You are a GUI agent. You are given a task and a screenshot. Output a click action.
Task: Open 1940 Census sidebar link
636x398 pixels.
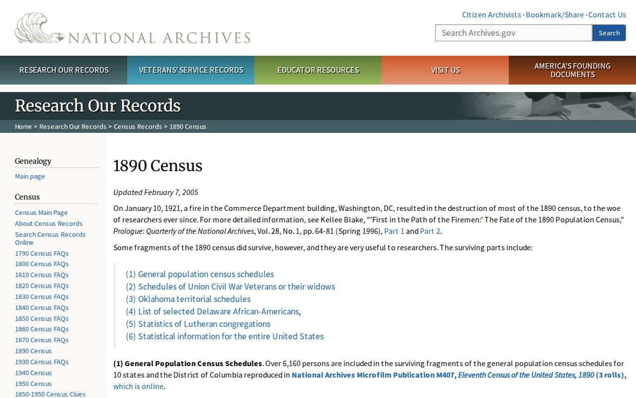pos(33,373)
